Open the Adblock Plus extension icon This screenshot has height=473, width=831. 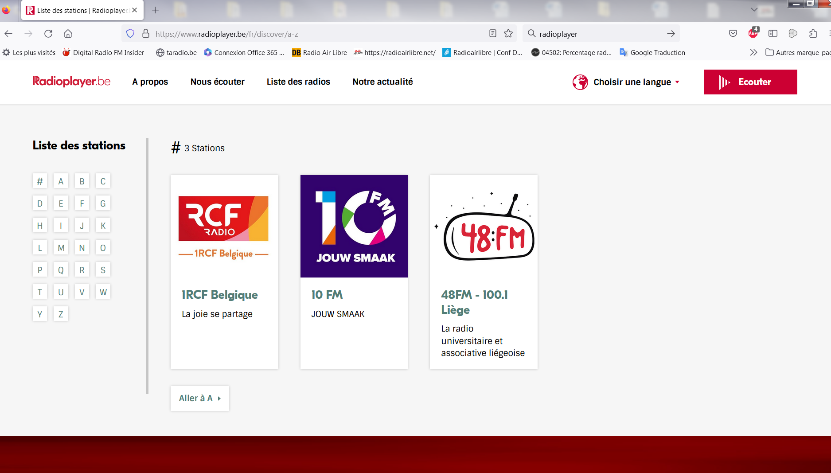click(x=753, y=33)
